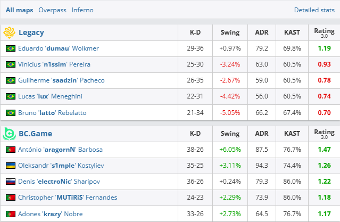Click the Russia flag beside electroNic
The width and height of the screenshot is (340, 222).
coord(10,182)
